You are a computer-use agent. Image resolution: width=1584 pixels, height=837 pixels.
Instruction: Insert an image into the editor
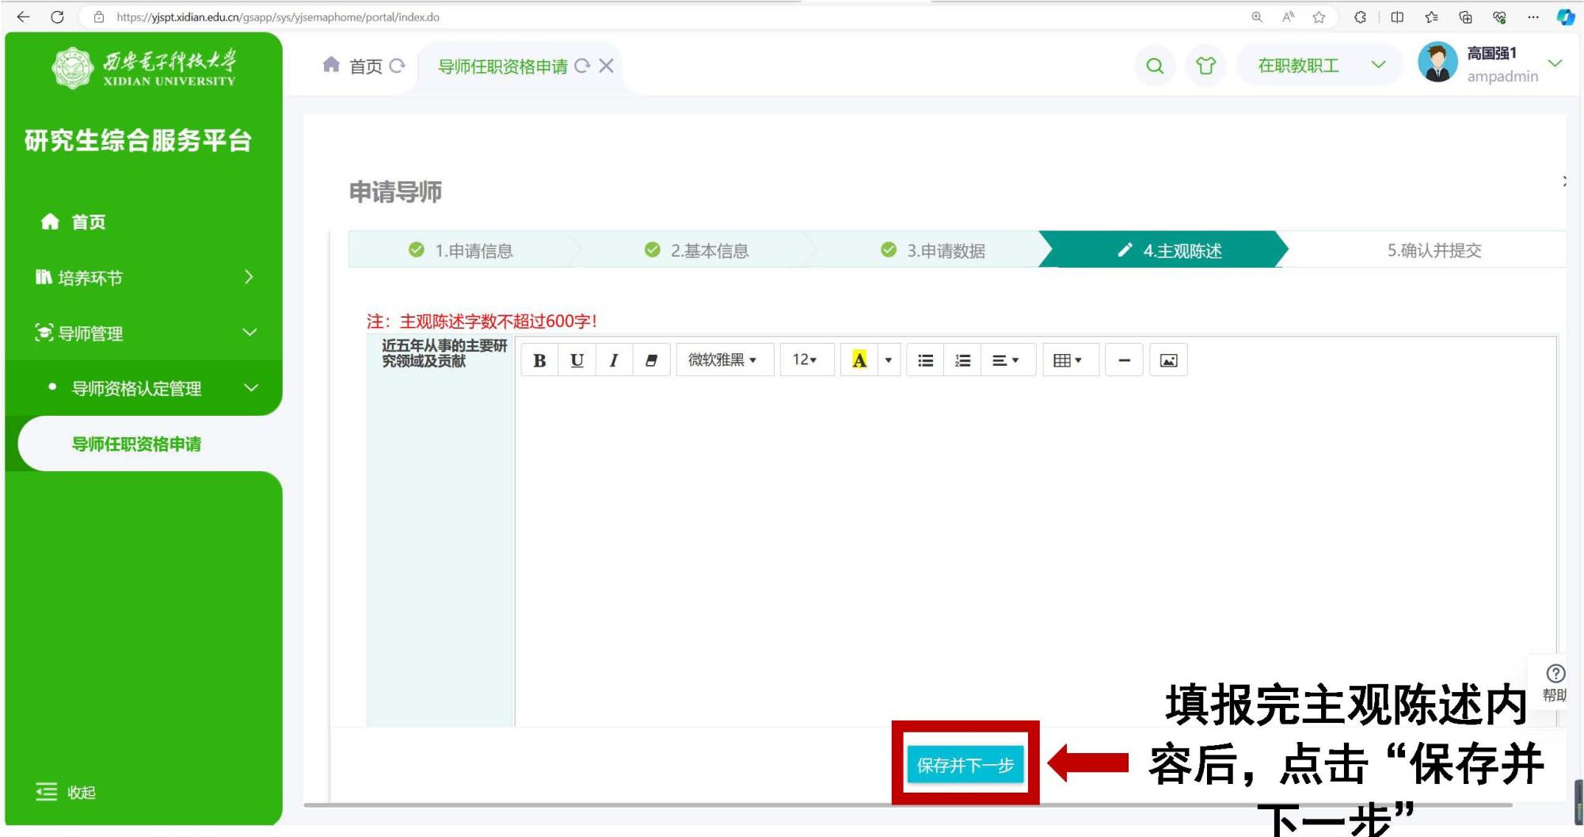coord(1168,360)
